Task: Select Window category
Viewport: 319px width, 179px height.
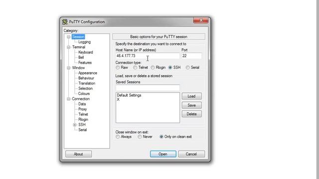Action: click(x=78, y=68)
